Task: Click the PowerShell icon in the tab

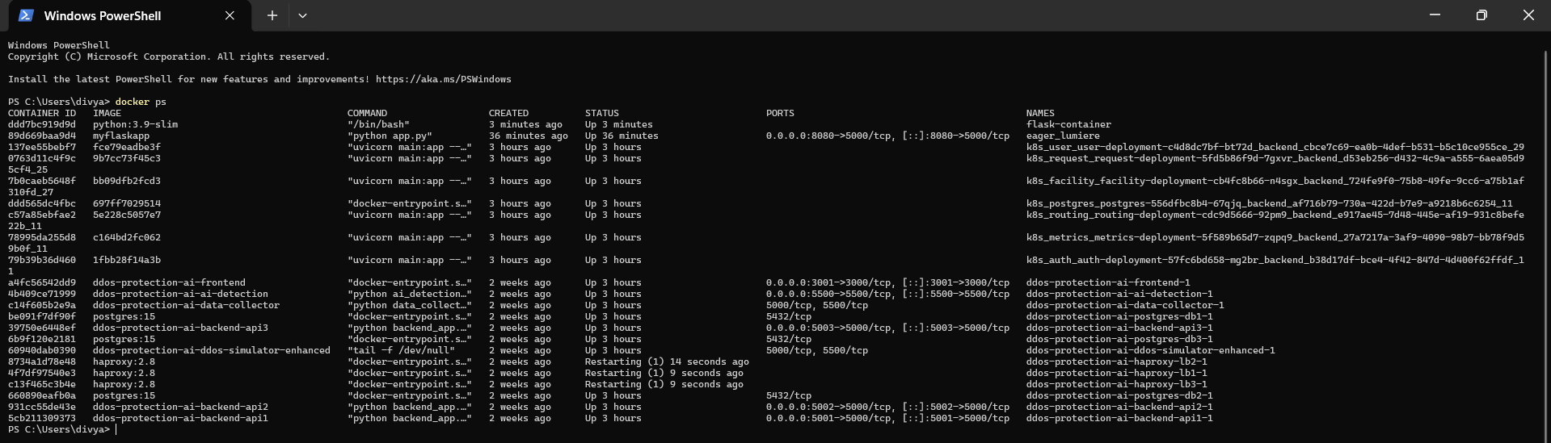Action: 26,15
